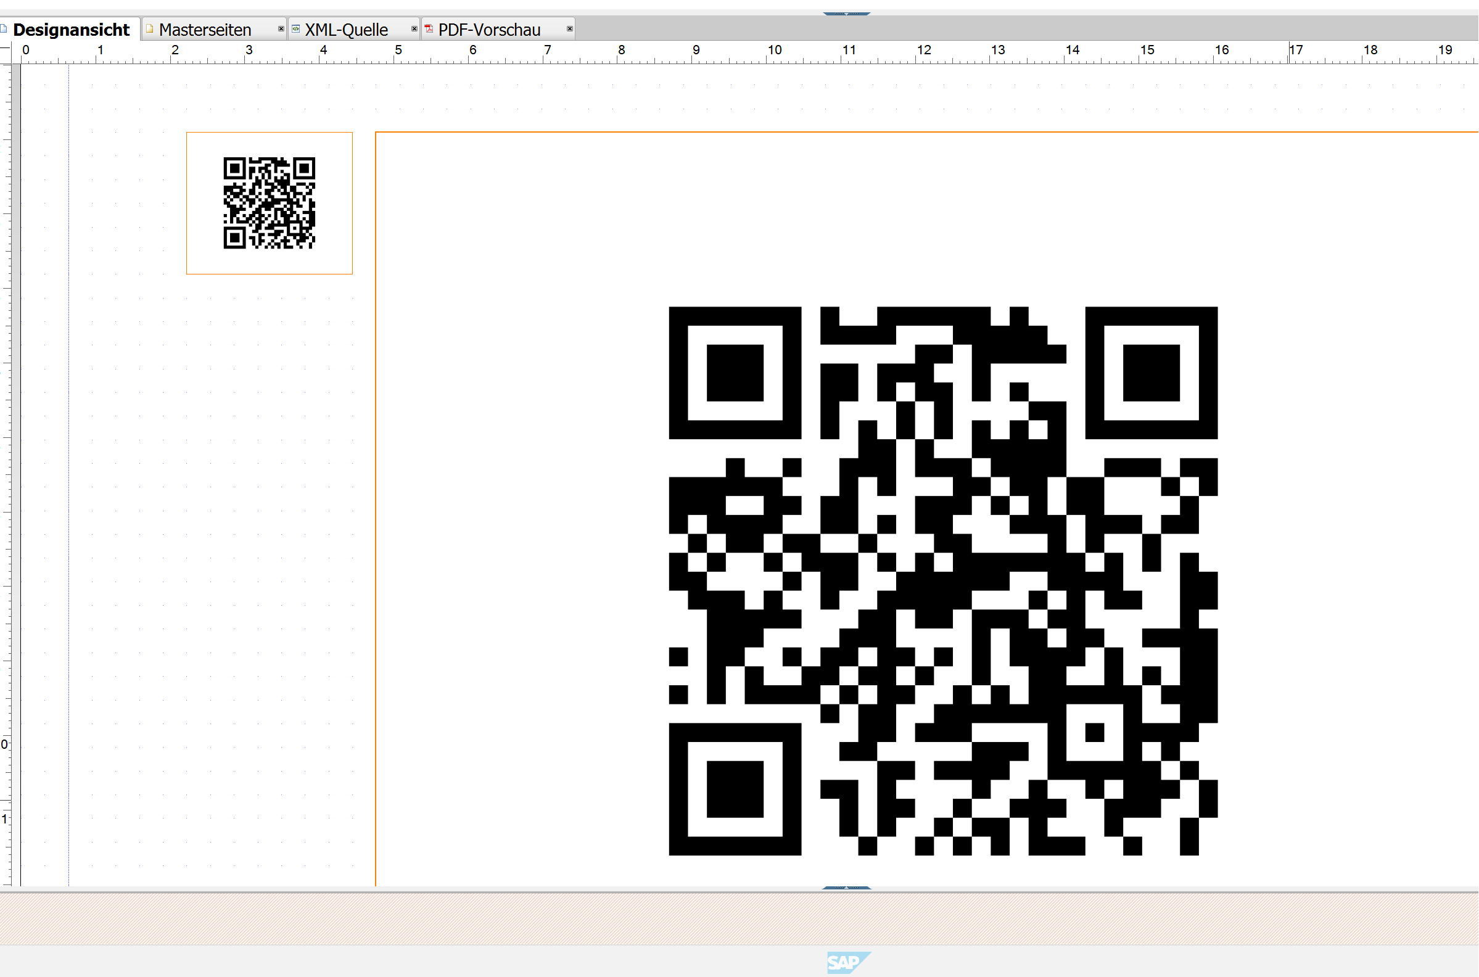Select the large QR code barcode object
Screen dimensions: 1479x977
click(942, 581)
